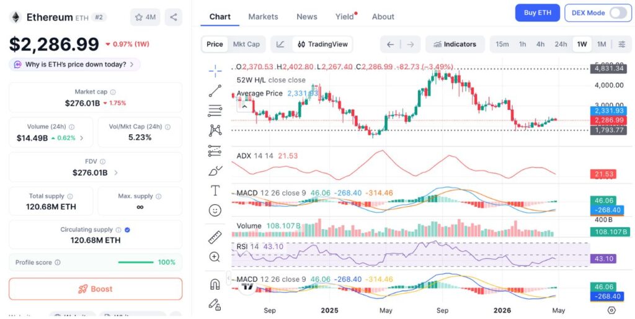Viewport: 635px width, 319px height.
Task: Select the trend line drawing tool
Action: pos(215,91)
